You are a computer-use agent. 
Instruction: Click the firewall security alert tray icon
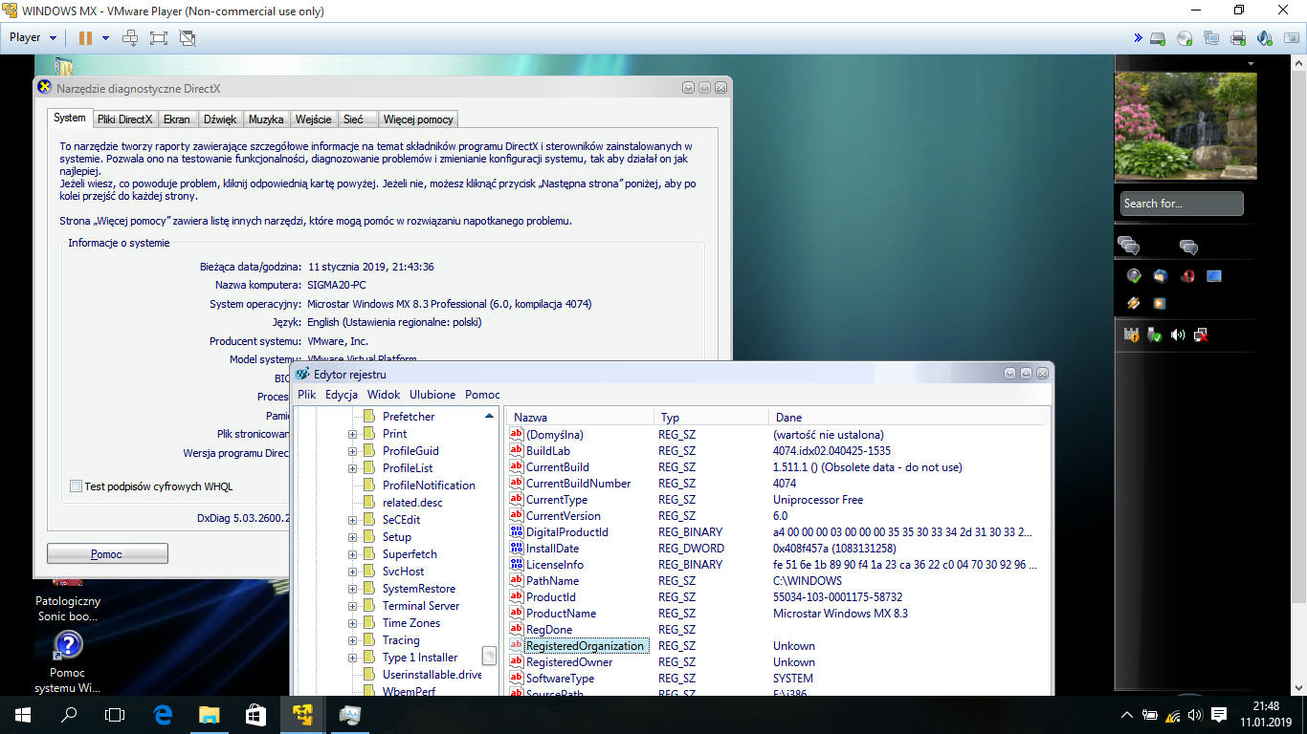pos(1132,335)
